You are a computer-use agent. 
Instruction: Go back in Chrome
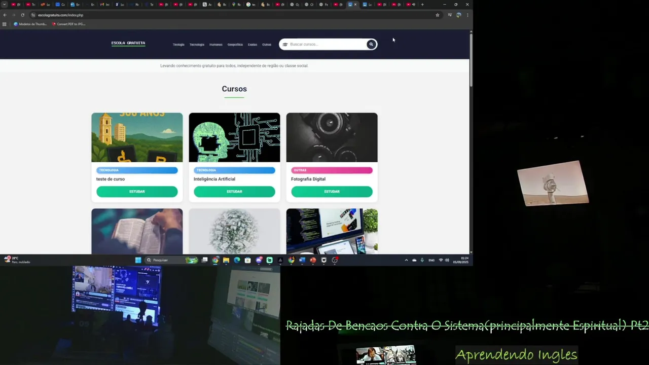[x=5, y=15]
